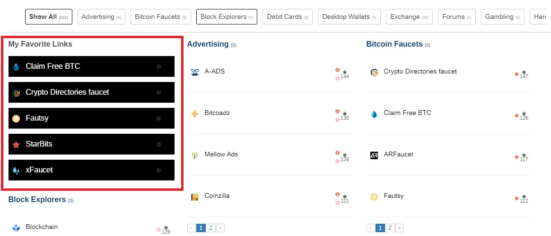Remove StarBits from My Favorite Links

(158, 144)
